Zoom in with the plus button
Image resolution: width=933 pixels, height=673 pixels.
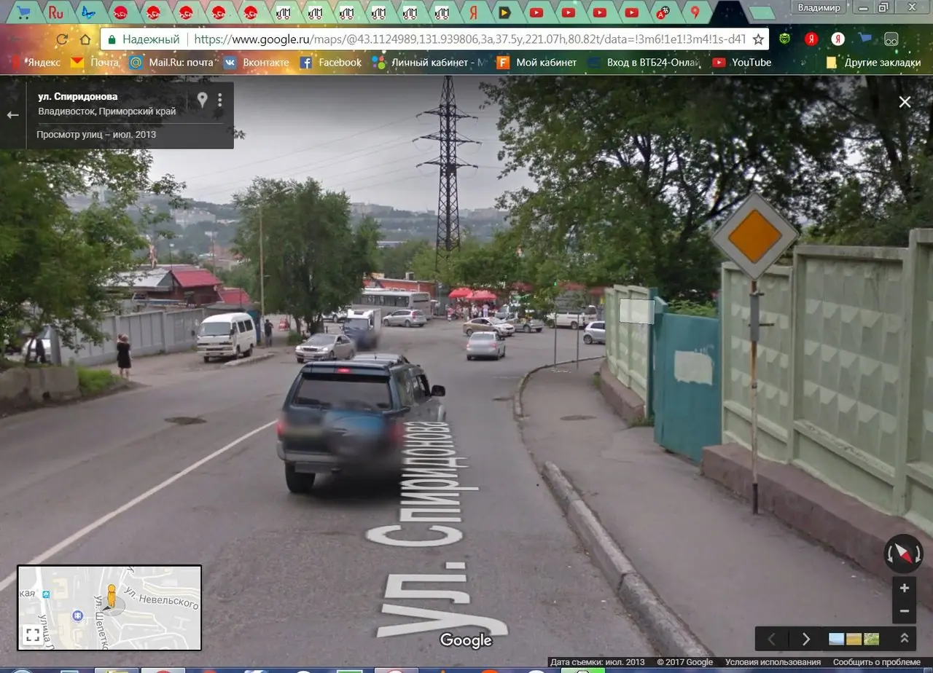905,589
